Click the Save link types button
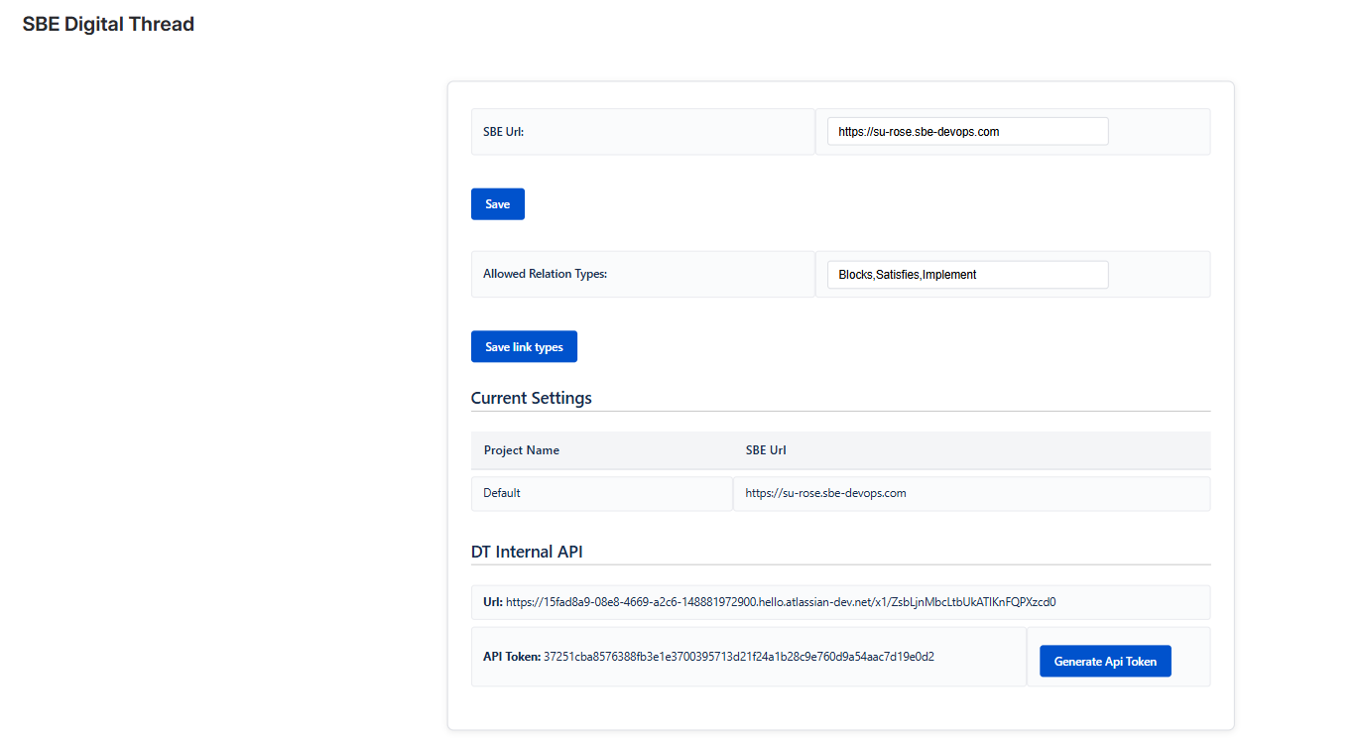 click(524, 347)
